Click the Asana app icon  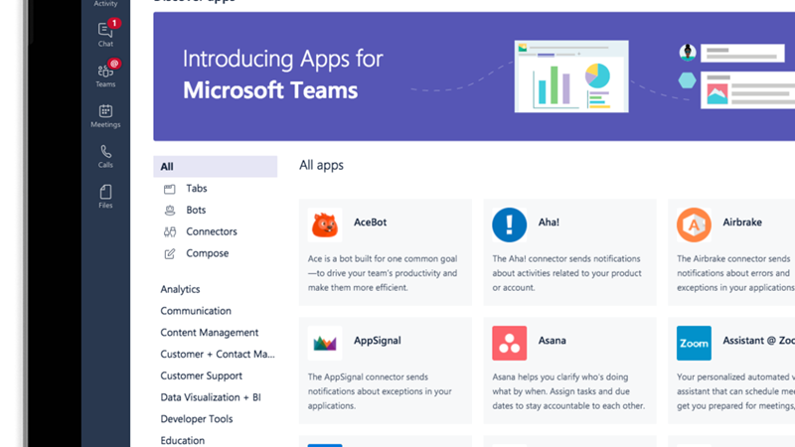coord(510,343)
